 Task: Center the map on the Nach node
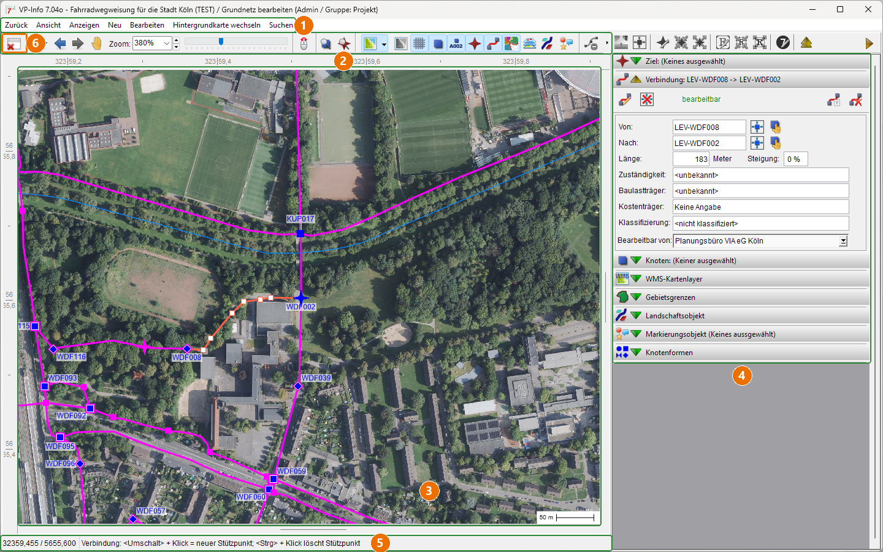[757, 143]
